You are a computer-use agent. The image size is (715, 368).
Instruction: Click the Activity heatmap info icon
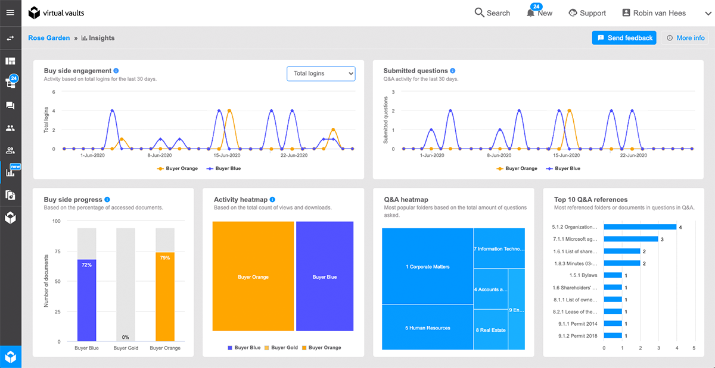272,200
